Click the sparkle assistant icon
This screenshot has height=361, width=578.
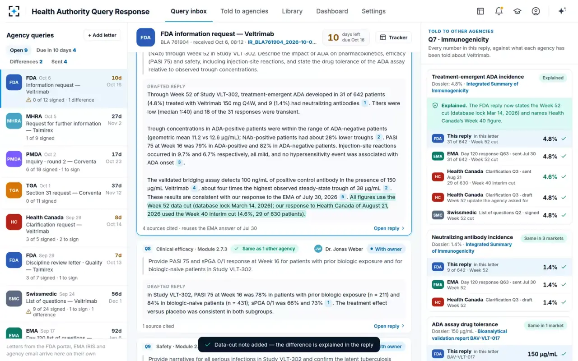(x=562, y=11)
